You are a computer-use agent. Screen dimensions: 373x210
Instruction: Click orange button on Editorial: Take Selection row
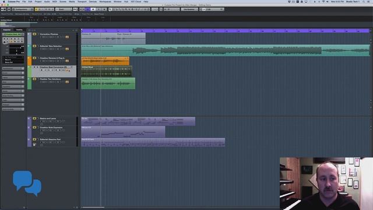pos(68,49)
